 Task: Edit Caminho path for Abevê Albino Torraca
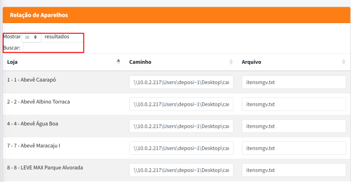[x=181, y=104]
